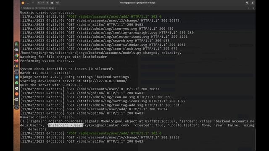The width and height of the screenshot is (269, 151).
Task: Switch to Tilix in the dock
Action: (x=17, y=72)
